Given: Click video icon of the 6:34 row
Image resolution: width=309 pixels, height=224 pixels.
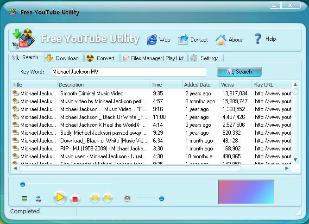Looking at the screenshot, I should point(16,140).
